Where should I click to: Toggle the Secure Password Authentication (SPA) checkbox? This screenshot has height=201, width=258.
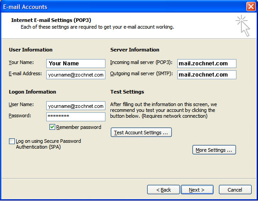pyautogui.click(x=12, y=141)
